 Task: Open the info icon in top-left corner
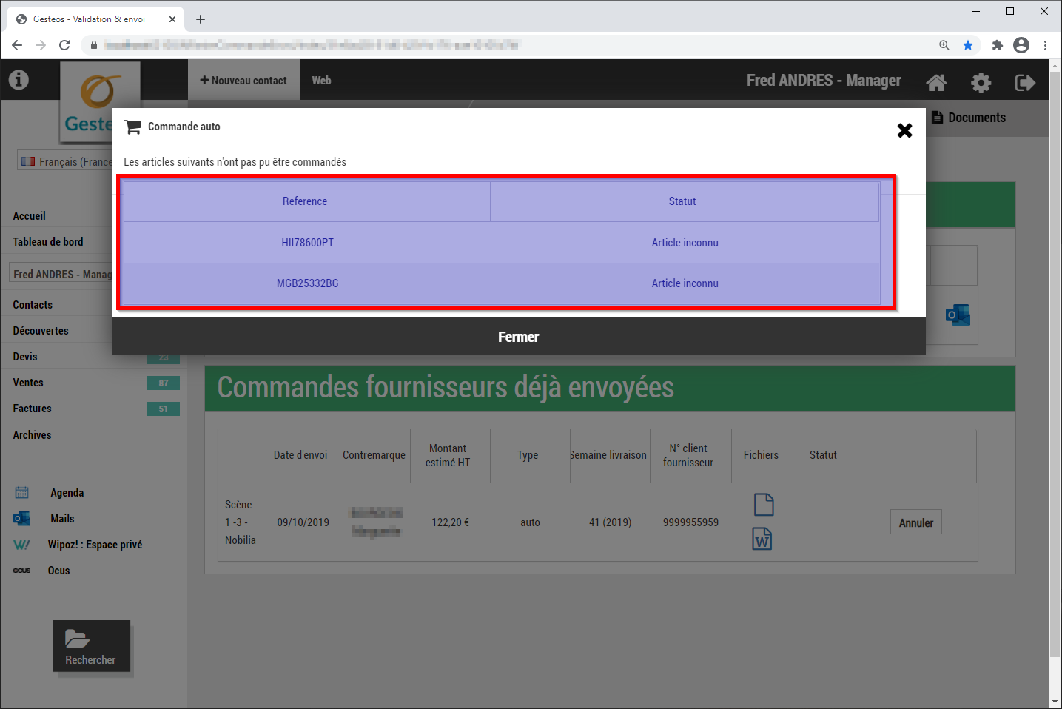[x=19, y=80]
